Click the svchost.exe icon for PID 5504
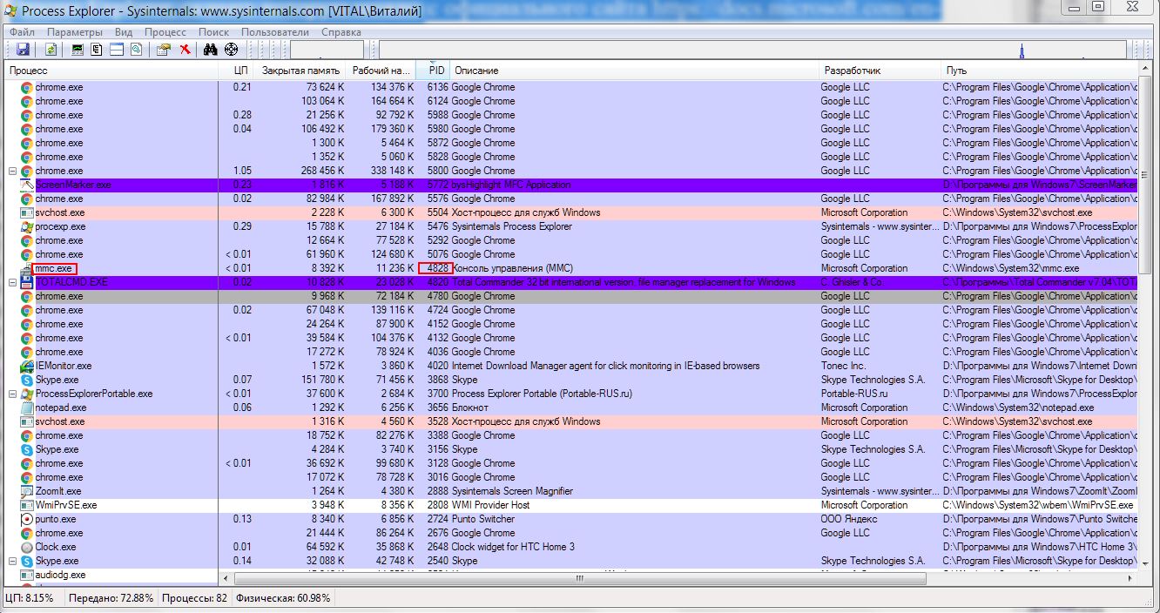 click(x=27, y=212)
